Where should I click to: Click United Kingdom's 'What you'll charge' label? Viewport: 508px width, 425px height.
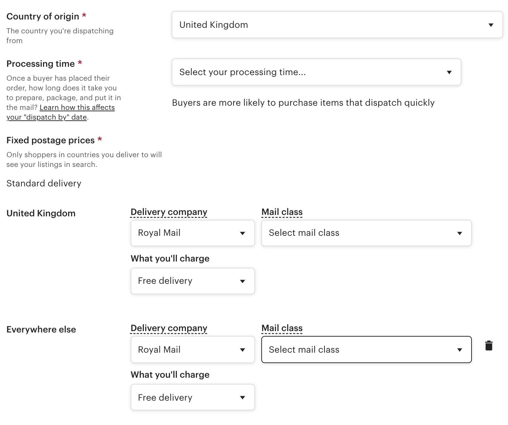(170, 258)
